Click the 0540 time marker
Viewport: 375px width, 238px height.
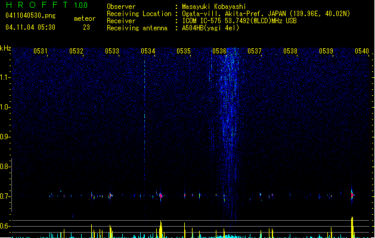(362, 51)
